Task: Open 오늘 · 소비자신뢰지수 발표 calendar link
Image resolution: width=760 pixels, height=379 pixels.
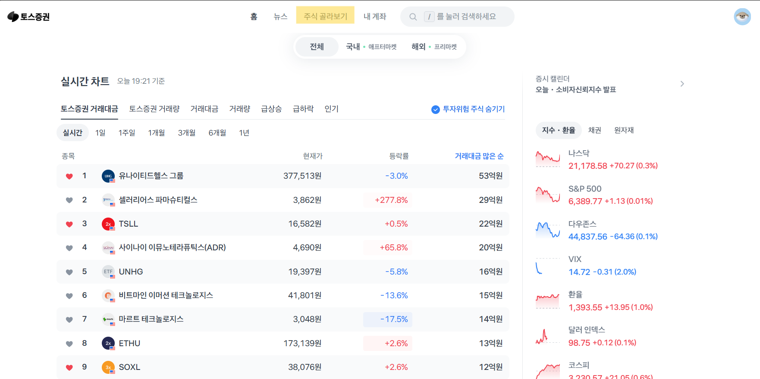Action: click(x=576, y=89)
